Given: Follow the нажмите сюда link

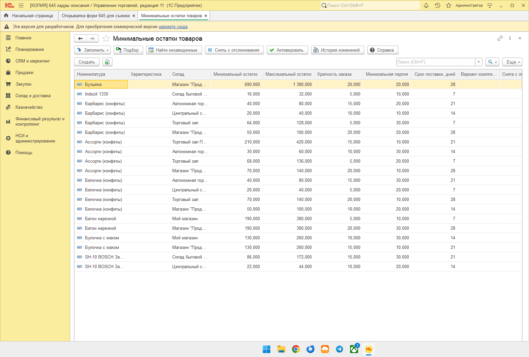Looking at the screenshot, I should point(173,27).
